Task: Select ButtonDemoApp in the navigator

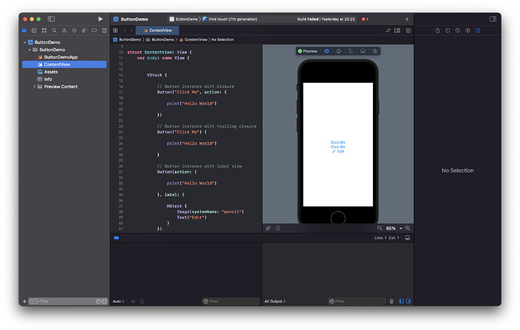Action: point(61,57)
